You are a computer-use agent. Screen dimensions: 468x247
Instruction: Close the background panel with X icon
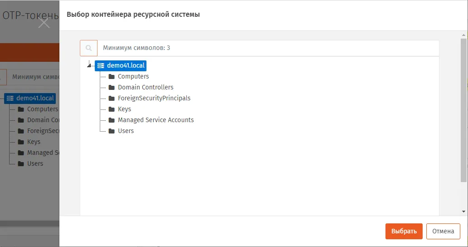click(x=44, y=23)
